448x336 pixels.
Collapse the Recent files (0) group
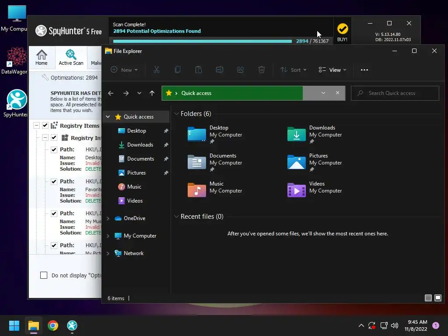176,217
